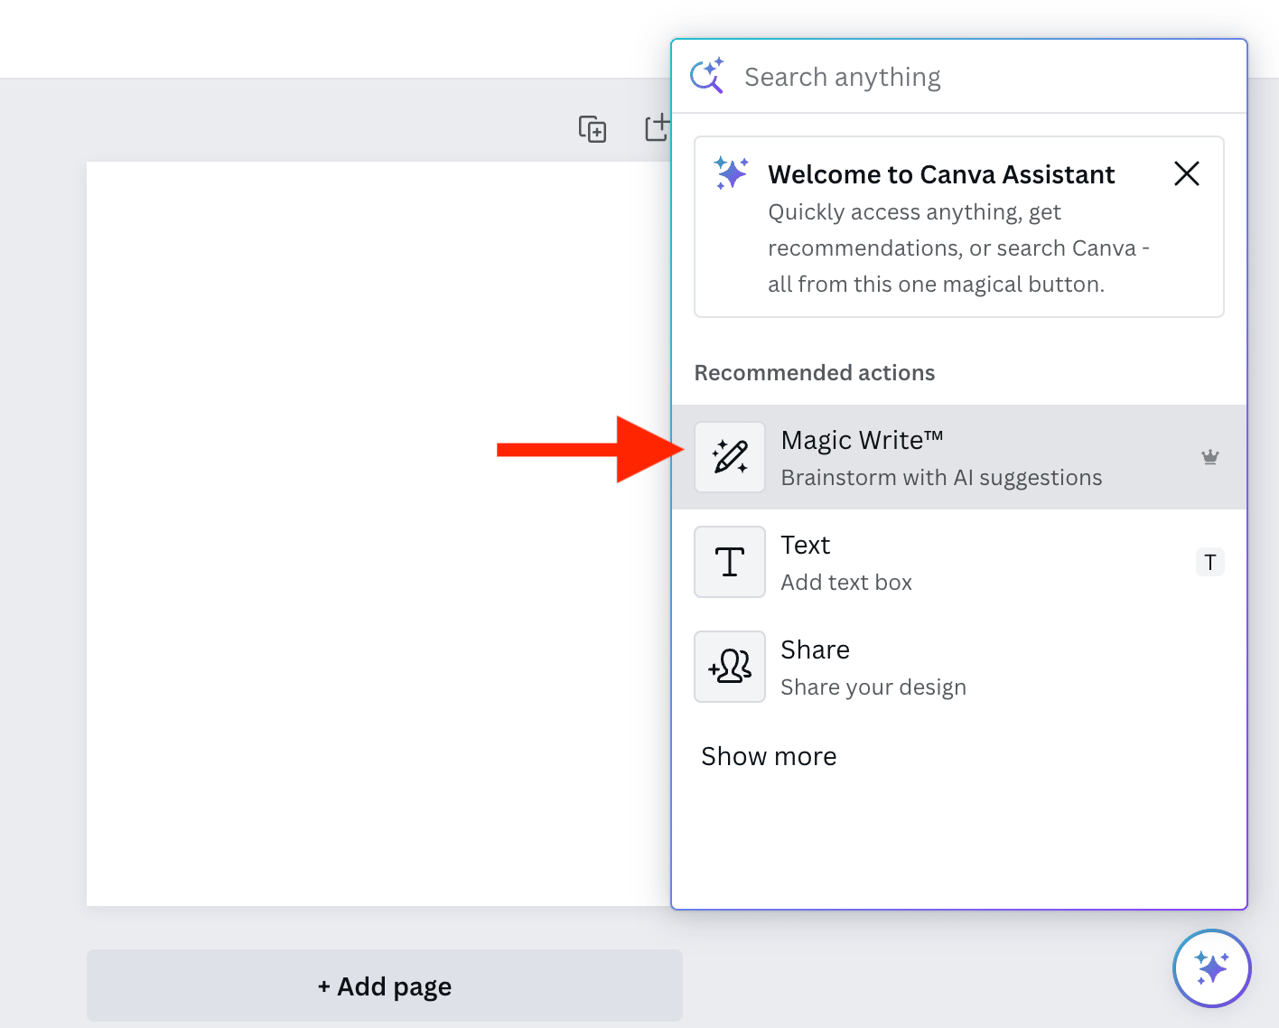Click the T keyboard shortcut badge
The height and width of the screenshot is (1028, 1279).
tap(1210, 562)
